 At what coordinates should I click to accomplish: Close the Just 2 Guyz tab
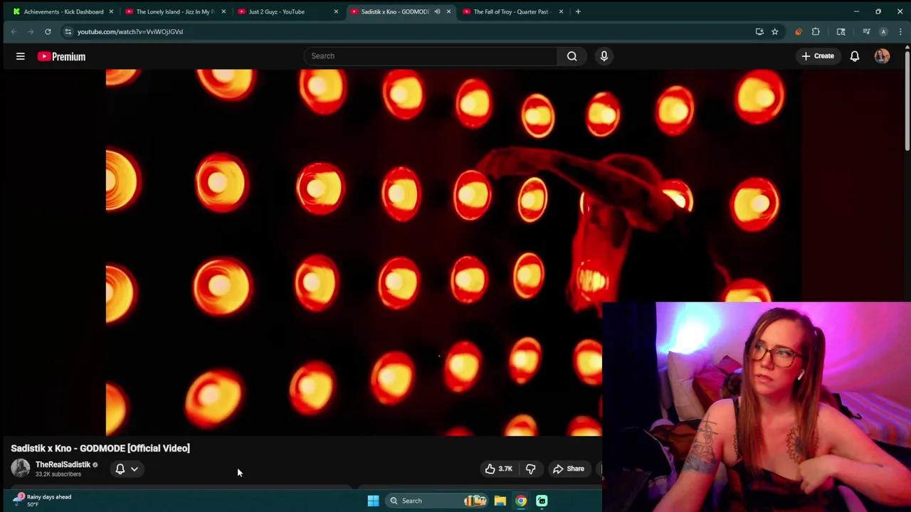[336, 11]
